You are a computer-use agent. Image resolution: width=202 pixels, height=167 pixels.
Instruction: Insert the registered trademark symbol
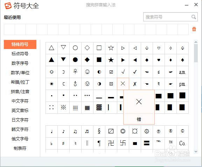click(x=170, y=131)
